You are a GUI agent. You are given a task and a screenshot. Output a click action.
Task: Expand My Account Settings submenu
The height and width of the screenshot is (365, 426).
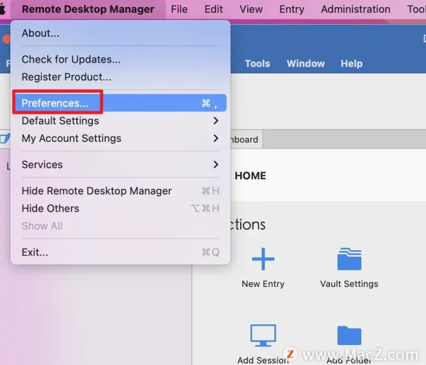[x=119, y=139]
